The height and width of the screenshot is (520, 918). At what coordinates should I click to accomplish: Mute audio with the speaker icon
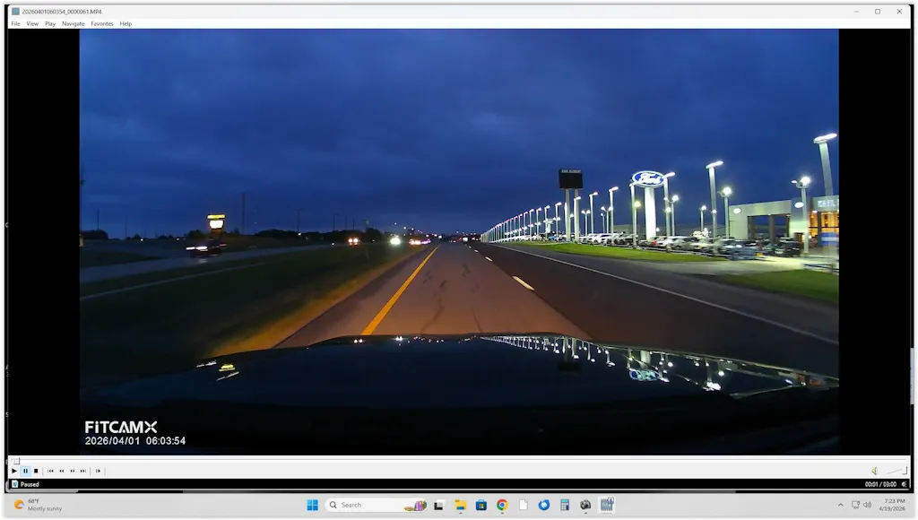[x=874, y=471]
